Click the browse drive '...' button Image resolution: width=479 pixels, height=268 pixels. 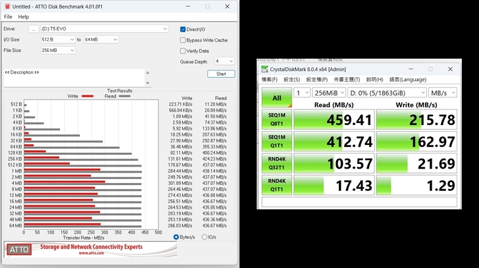click(x=33, y=29)
